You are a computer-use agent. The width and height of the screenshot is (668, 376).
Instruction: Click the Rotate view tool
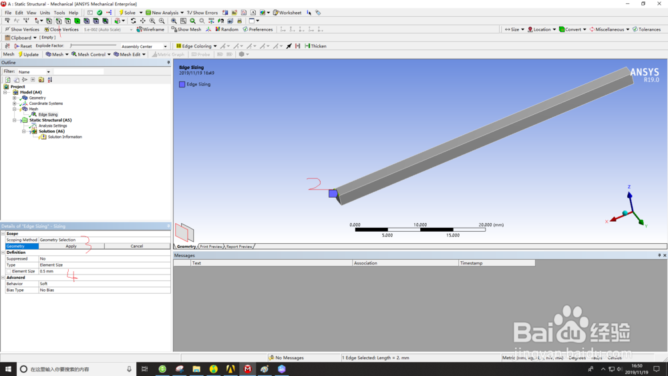tap(134, 21)
